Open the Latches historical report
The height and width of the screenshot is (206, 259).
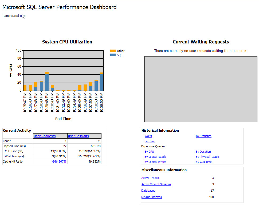click(149, 141)
